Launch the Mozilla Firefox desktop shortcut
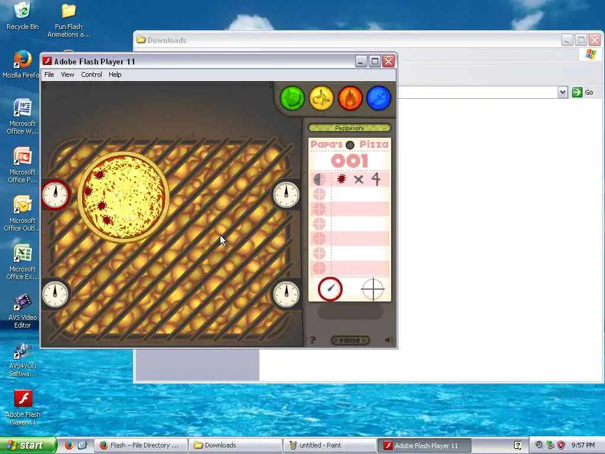The width and height of the screenshot is (605, 454). [22, 65]
